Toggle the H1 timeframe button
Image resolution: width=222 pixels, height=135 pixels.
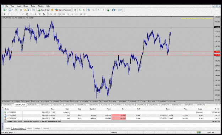(x=68, y=14)
